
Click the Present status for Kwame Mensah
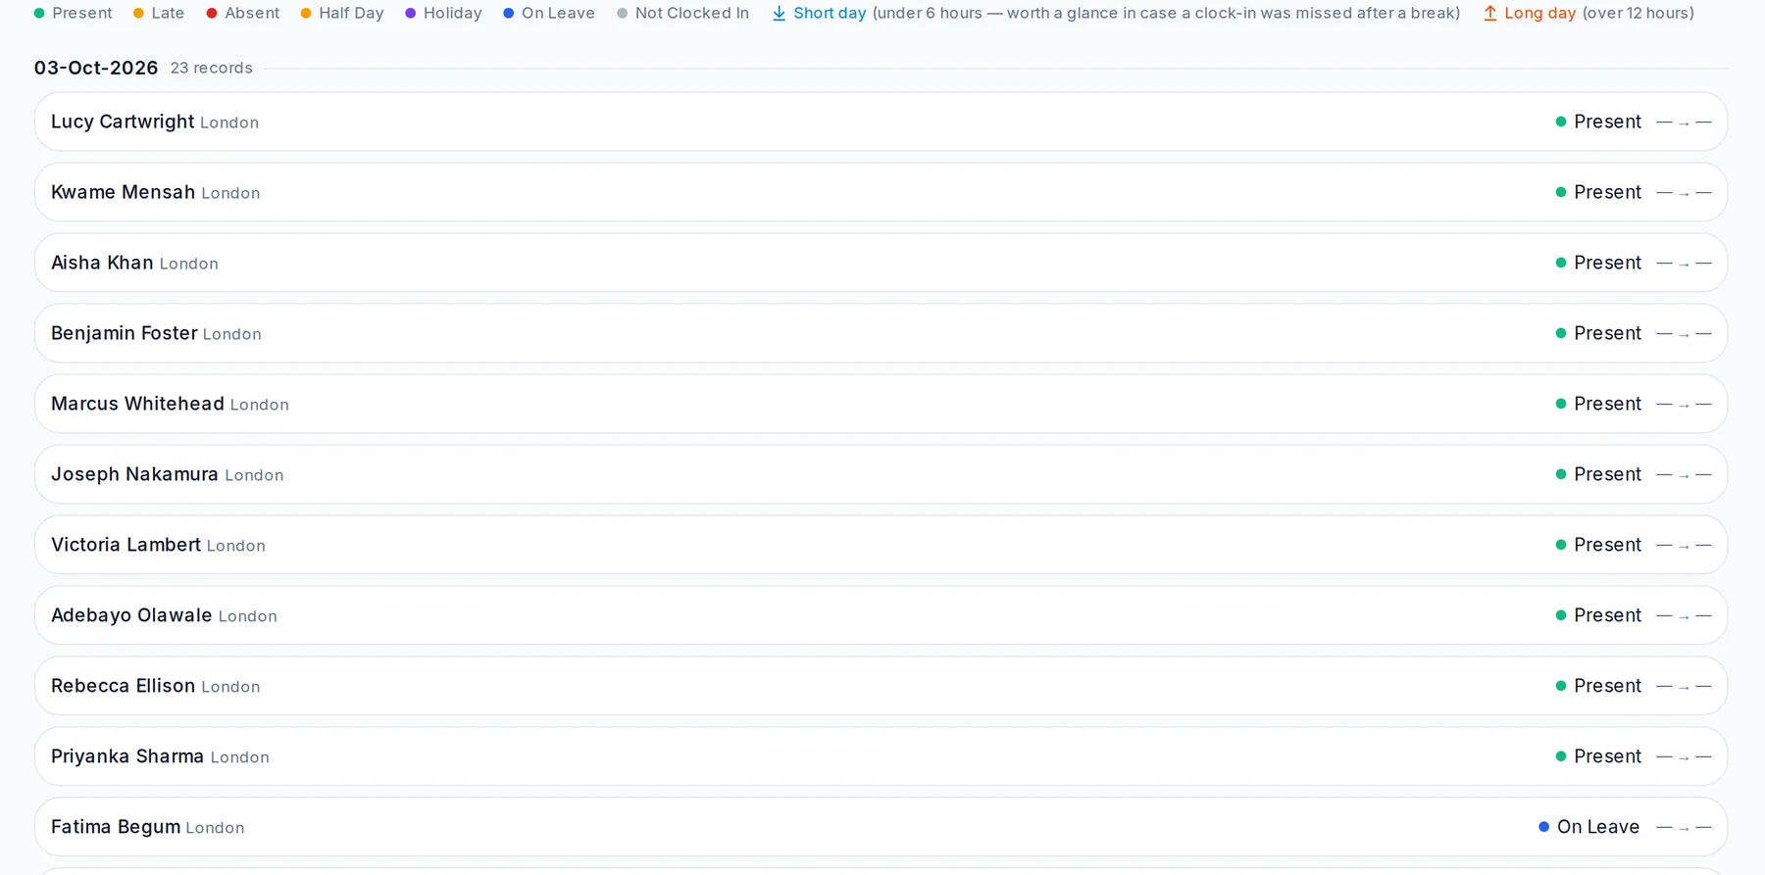[x=1598, y=192]
